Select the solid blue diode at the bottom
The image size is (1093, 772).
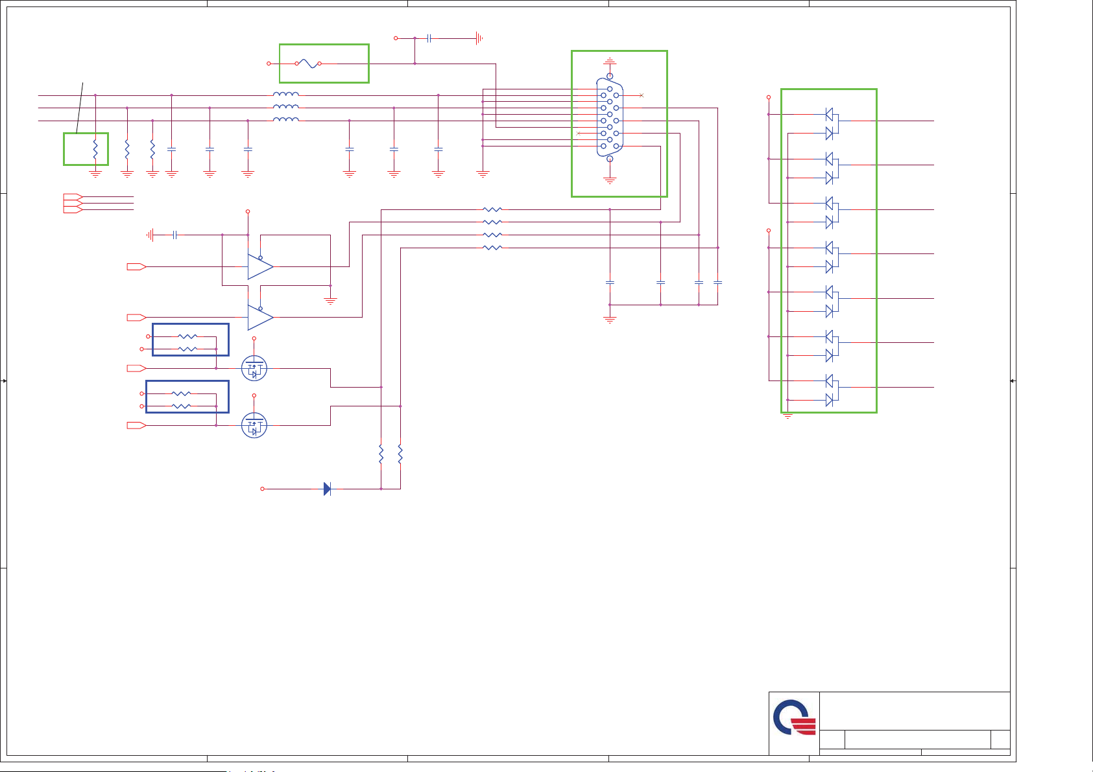pos(327,489)
